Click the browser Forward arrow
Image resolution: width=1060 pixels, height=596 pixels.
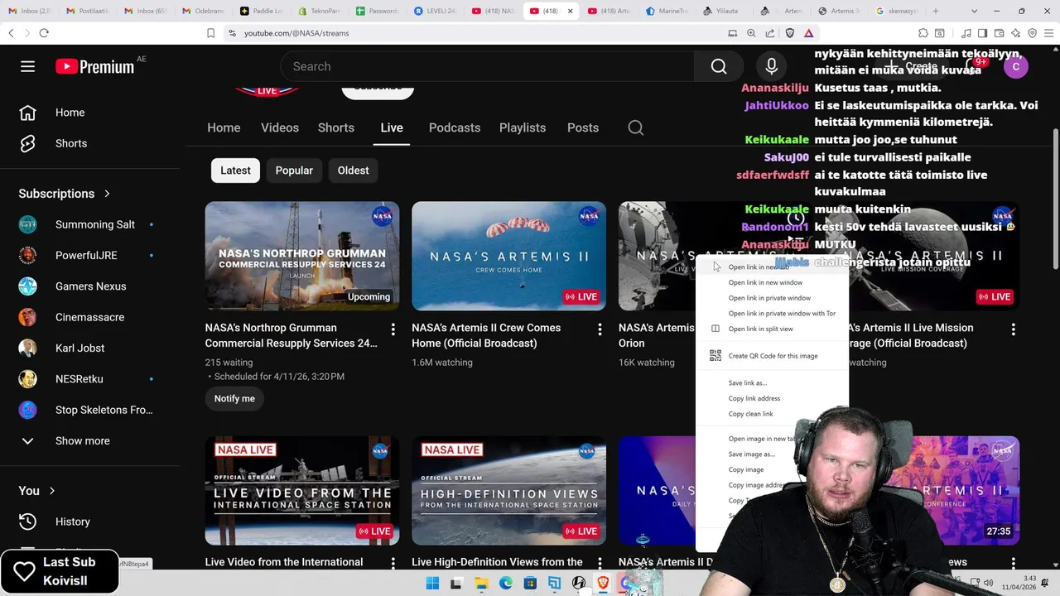coord(27,33)
